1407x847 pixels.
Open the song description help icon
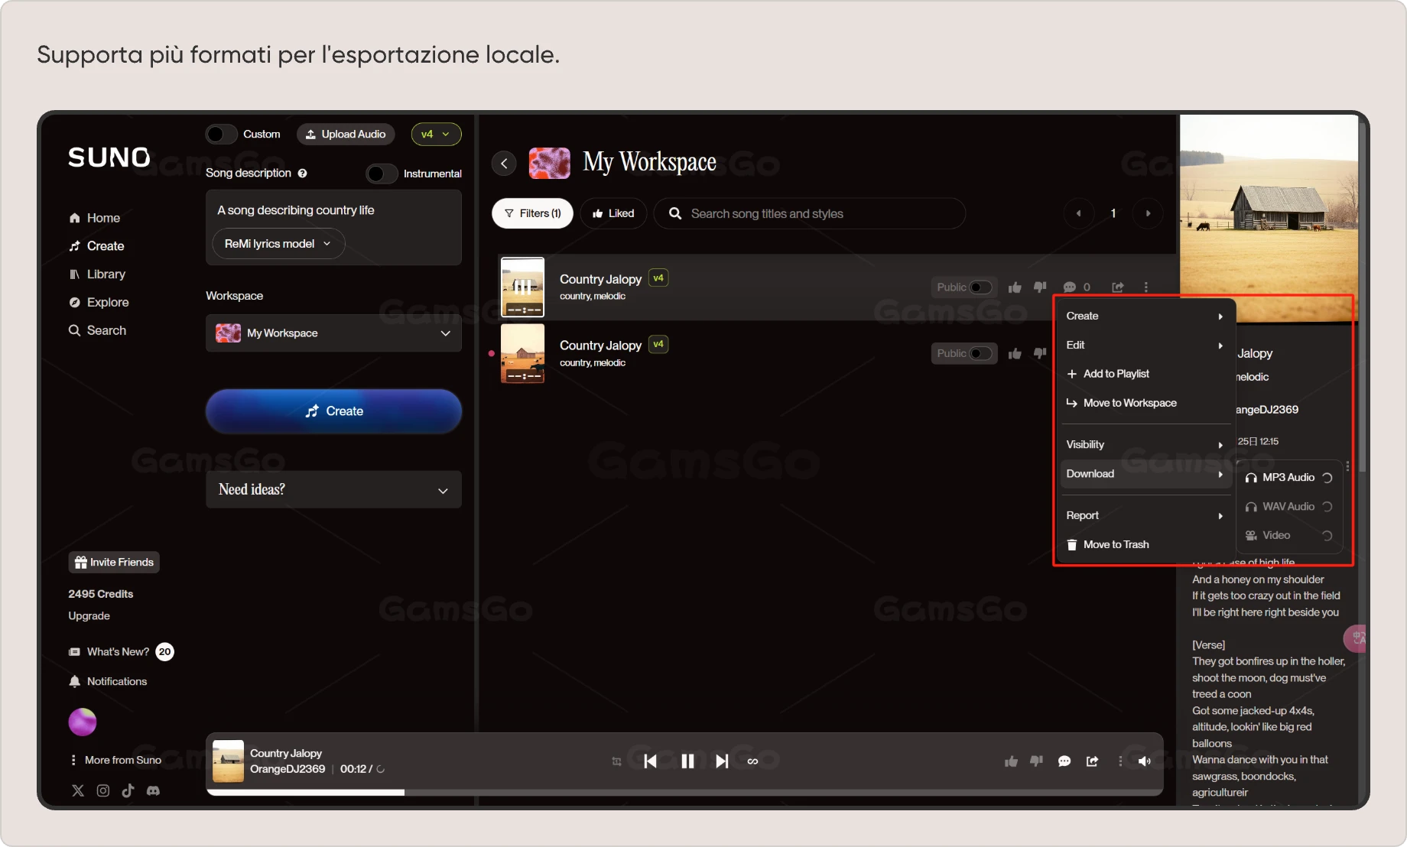click(303, 174)
